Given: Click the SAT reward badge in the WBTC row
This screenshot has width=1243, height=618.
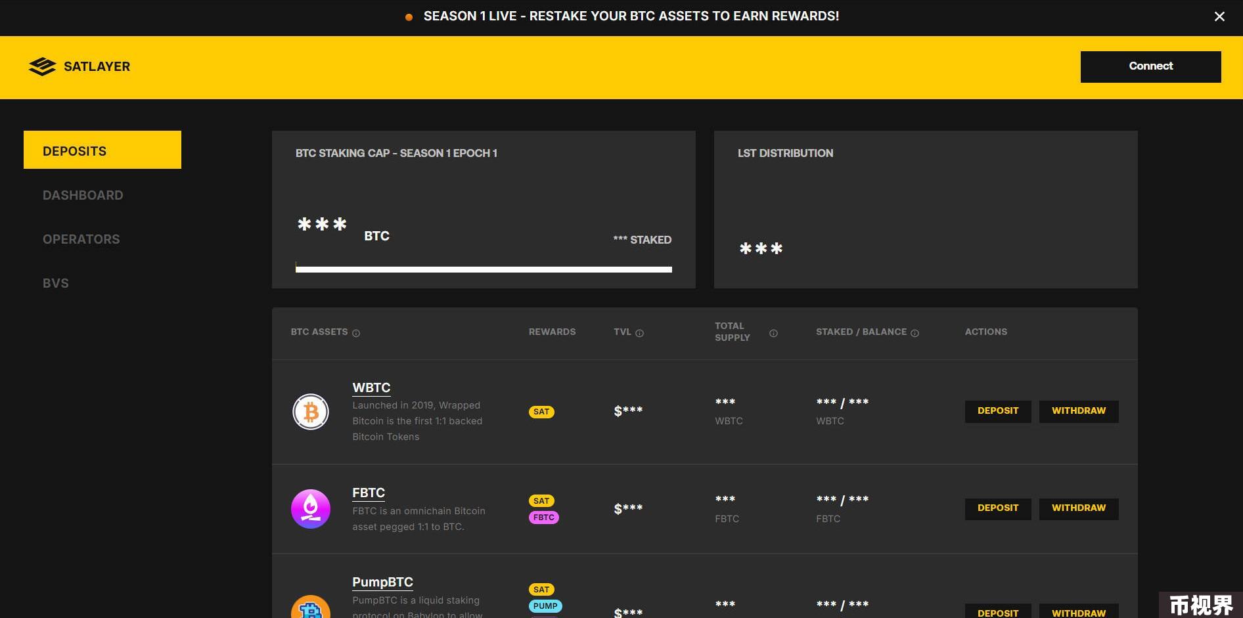Looking at the screenshot, I should pyautogui.click(x=541, y=412).
